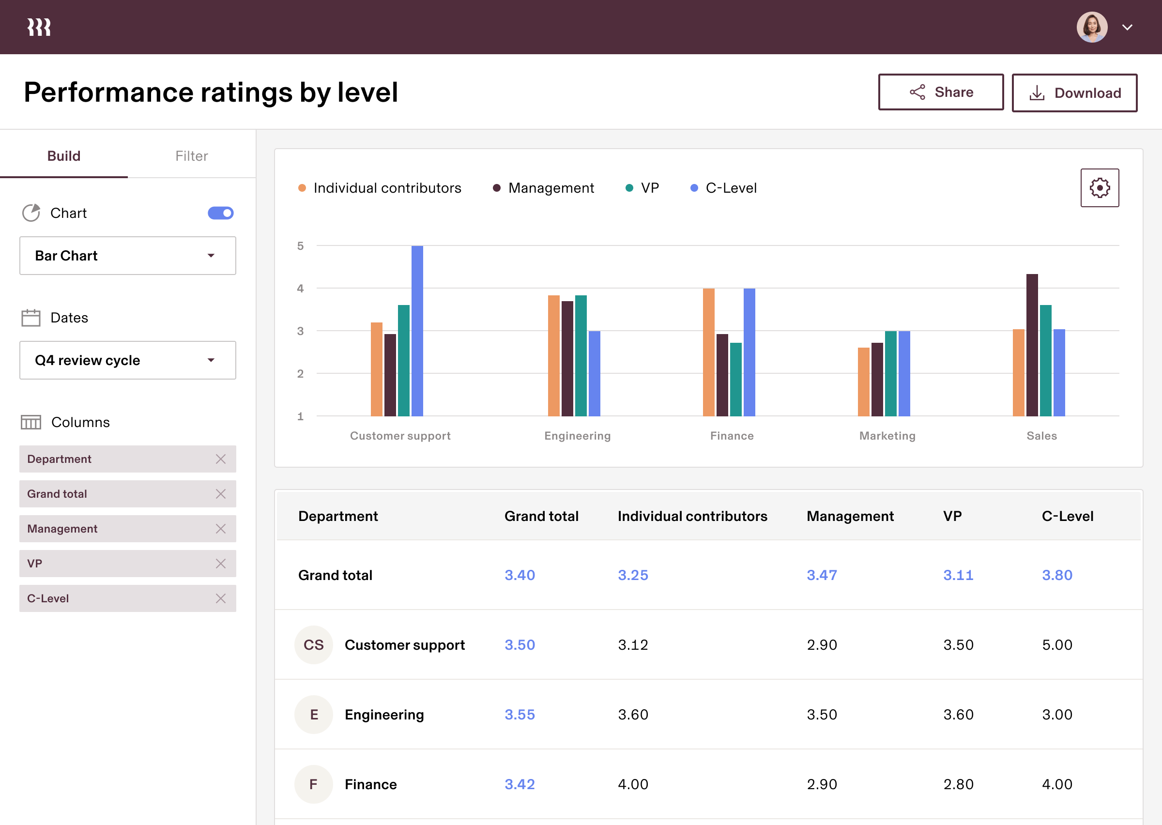The width and height of the screenshot is (1162, 825).
Task: Toggle the Chart switch off
Action: click(x=220, y=213)
